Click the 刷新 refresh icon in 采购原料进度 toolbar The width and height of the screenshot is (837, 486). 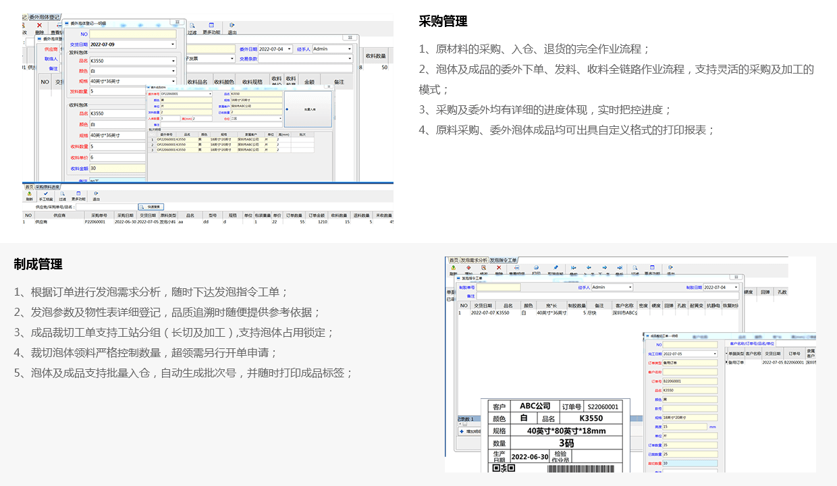click(x=29, y=194)
